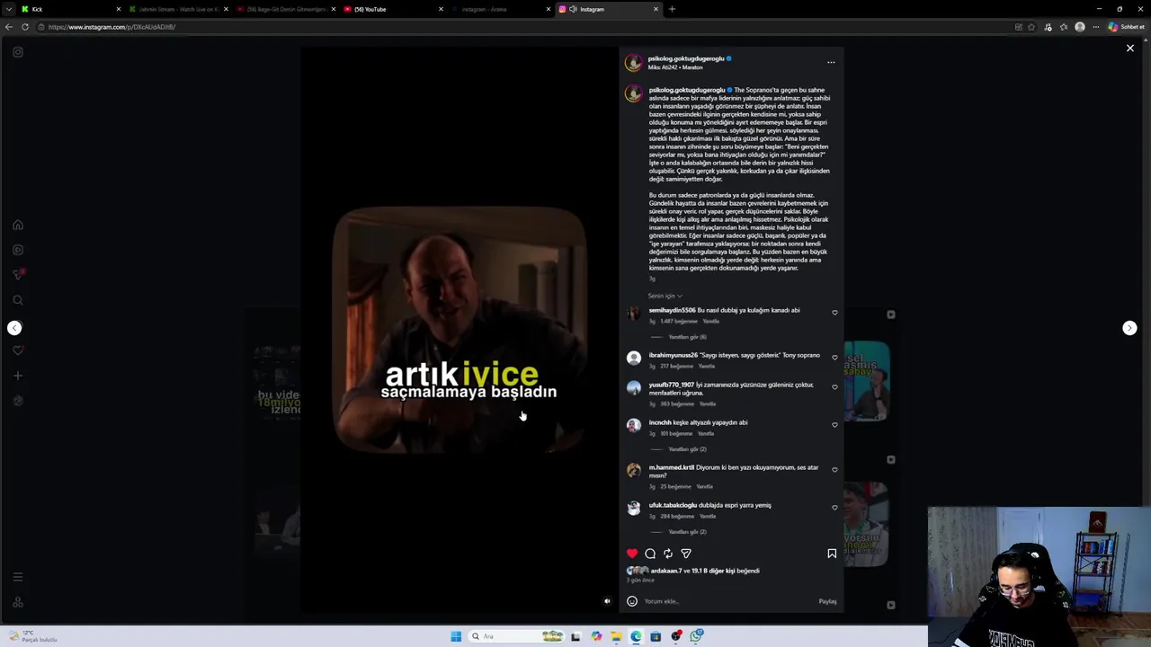Open Copilot 'Sohbet et' button
This screenshot has width=1151, height=647.
point(1126,27)
